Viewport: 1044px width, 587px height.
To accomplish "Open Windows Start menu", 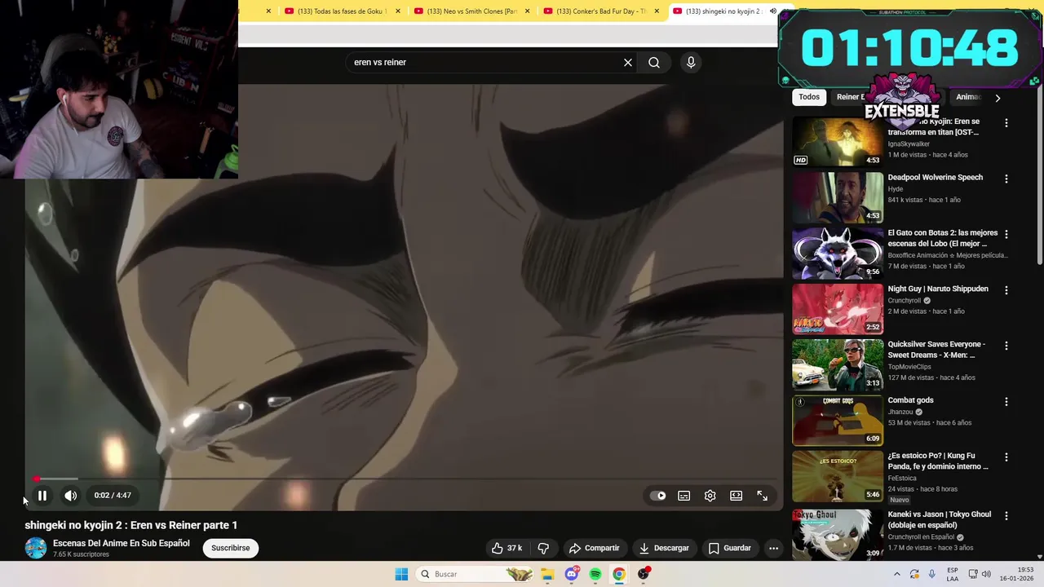I will coord(401,574).
